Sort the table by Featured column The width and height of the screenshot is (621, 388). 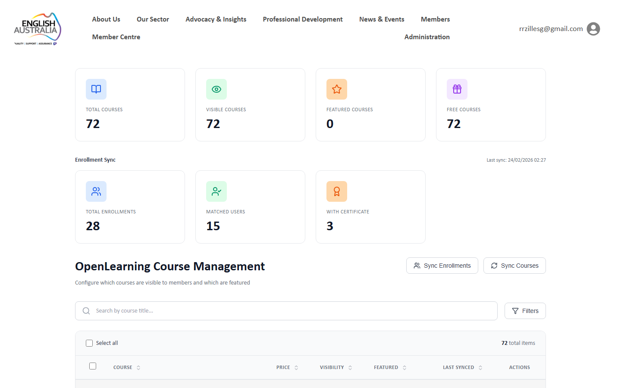click(x=390, y=367)
